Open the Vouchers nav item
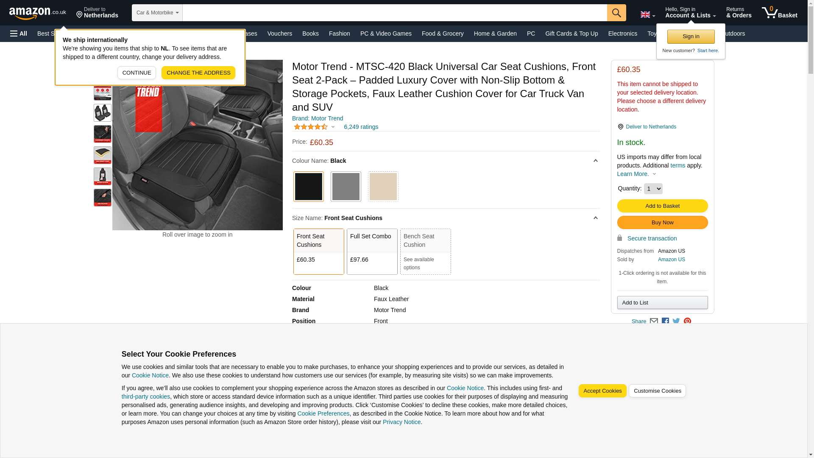This screenshot has width=814, height=458. [x=279, y=34]
